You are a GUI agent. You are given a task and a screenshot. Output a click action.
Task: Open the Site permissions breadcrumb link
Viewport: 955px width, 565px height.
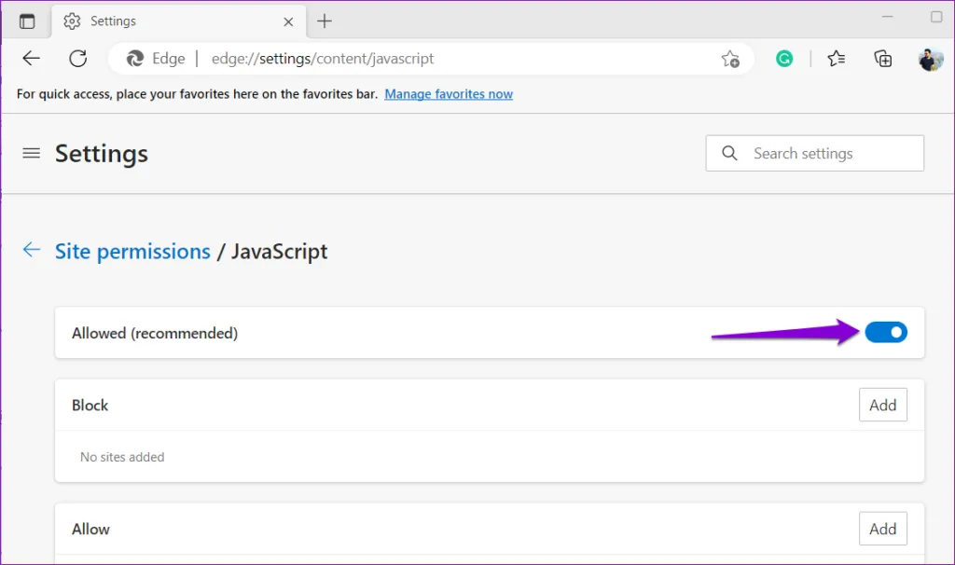[x=132, y=252]
